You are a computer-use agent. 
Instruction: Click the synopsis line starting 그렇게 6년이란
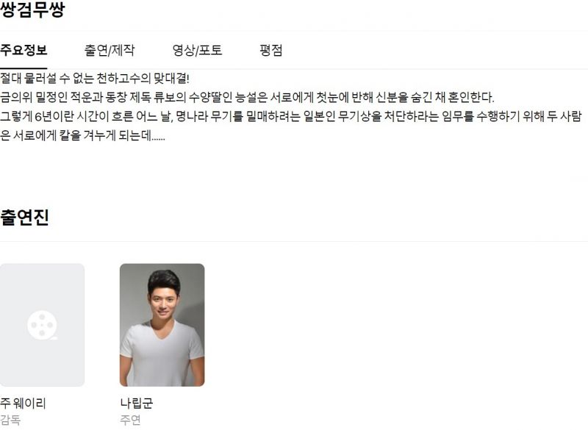point(291,116)
